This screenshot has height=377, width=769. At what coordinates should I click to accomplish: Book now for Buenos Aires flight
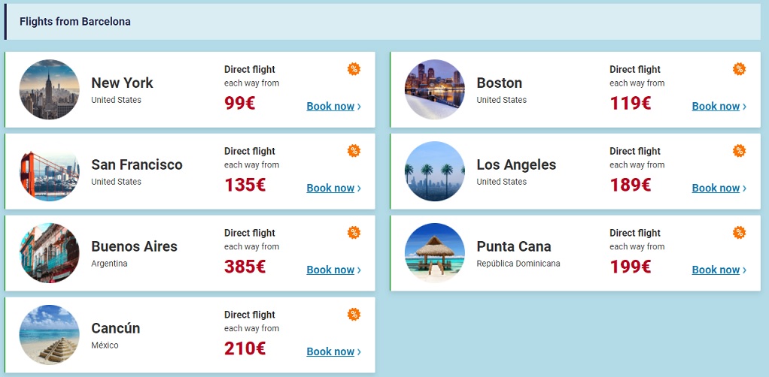click(x=333, y=270)
